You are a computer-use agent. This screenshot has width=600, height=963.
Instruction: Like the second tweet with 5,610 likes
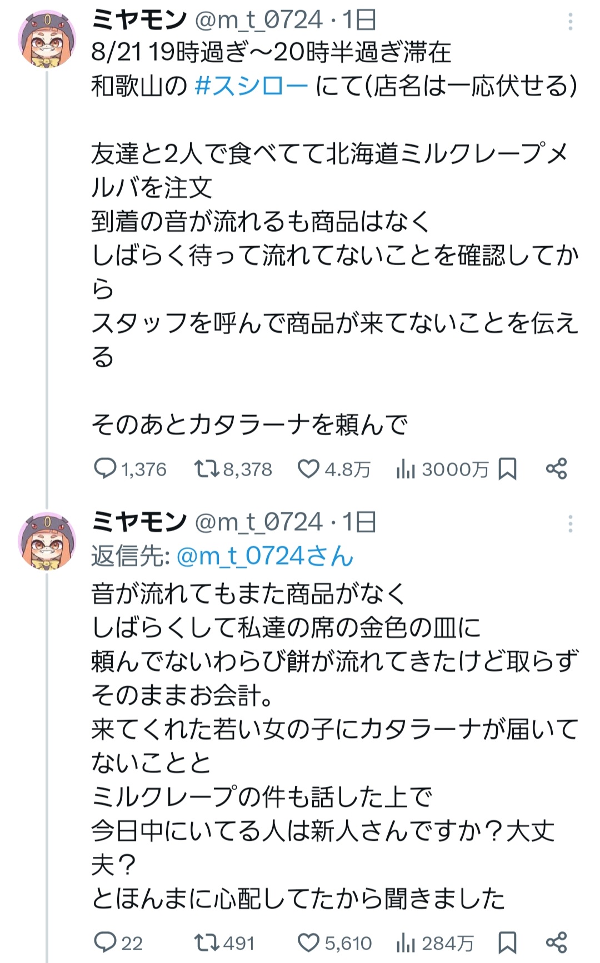pos(309,942)
